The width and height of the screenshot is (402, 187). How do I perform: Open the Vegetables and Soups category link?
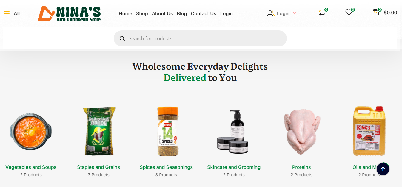click(x=31, y=167)
